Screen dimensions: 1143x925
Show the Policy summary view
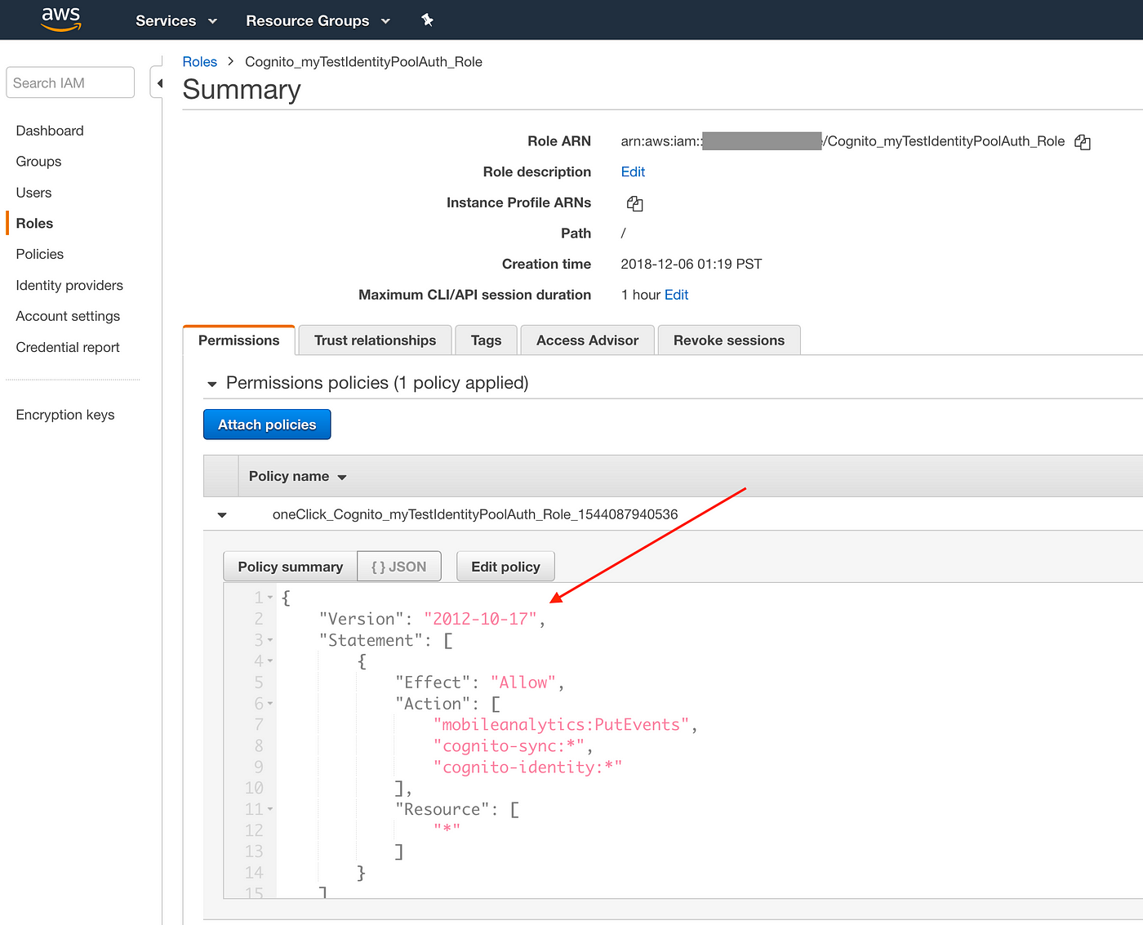point(291,567)
